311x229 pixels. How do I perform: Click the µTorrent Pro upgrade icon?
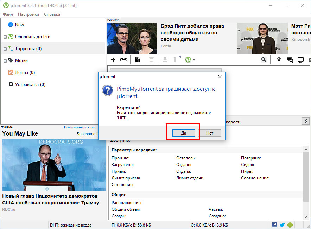pos(11,37)
